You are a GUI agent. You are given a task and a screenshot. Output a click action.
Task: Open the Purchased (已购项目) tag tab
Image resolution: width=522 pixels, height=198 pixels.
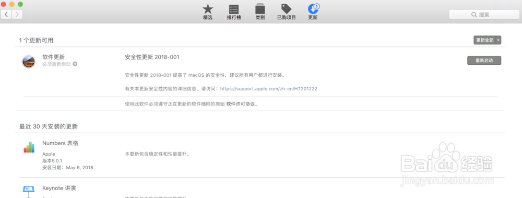point(286,12)
